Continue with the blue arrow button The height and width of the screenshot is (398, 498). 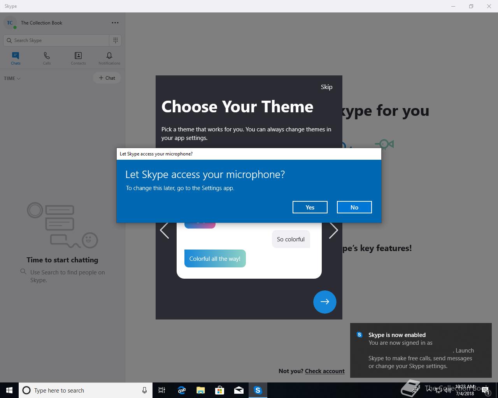tap(324, 302)
